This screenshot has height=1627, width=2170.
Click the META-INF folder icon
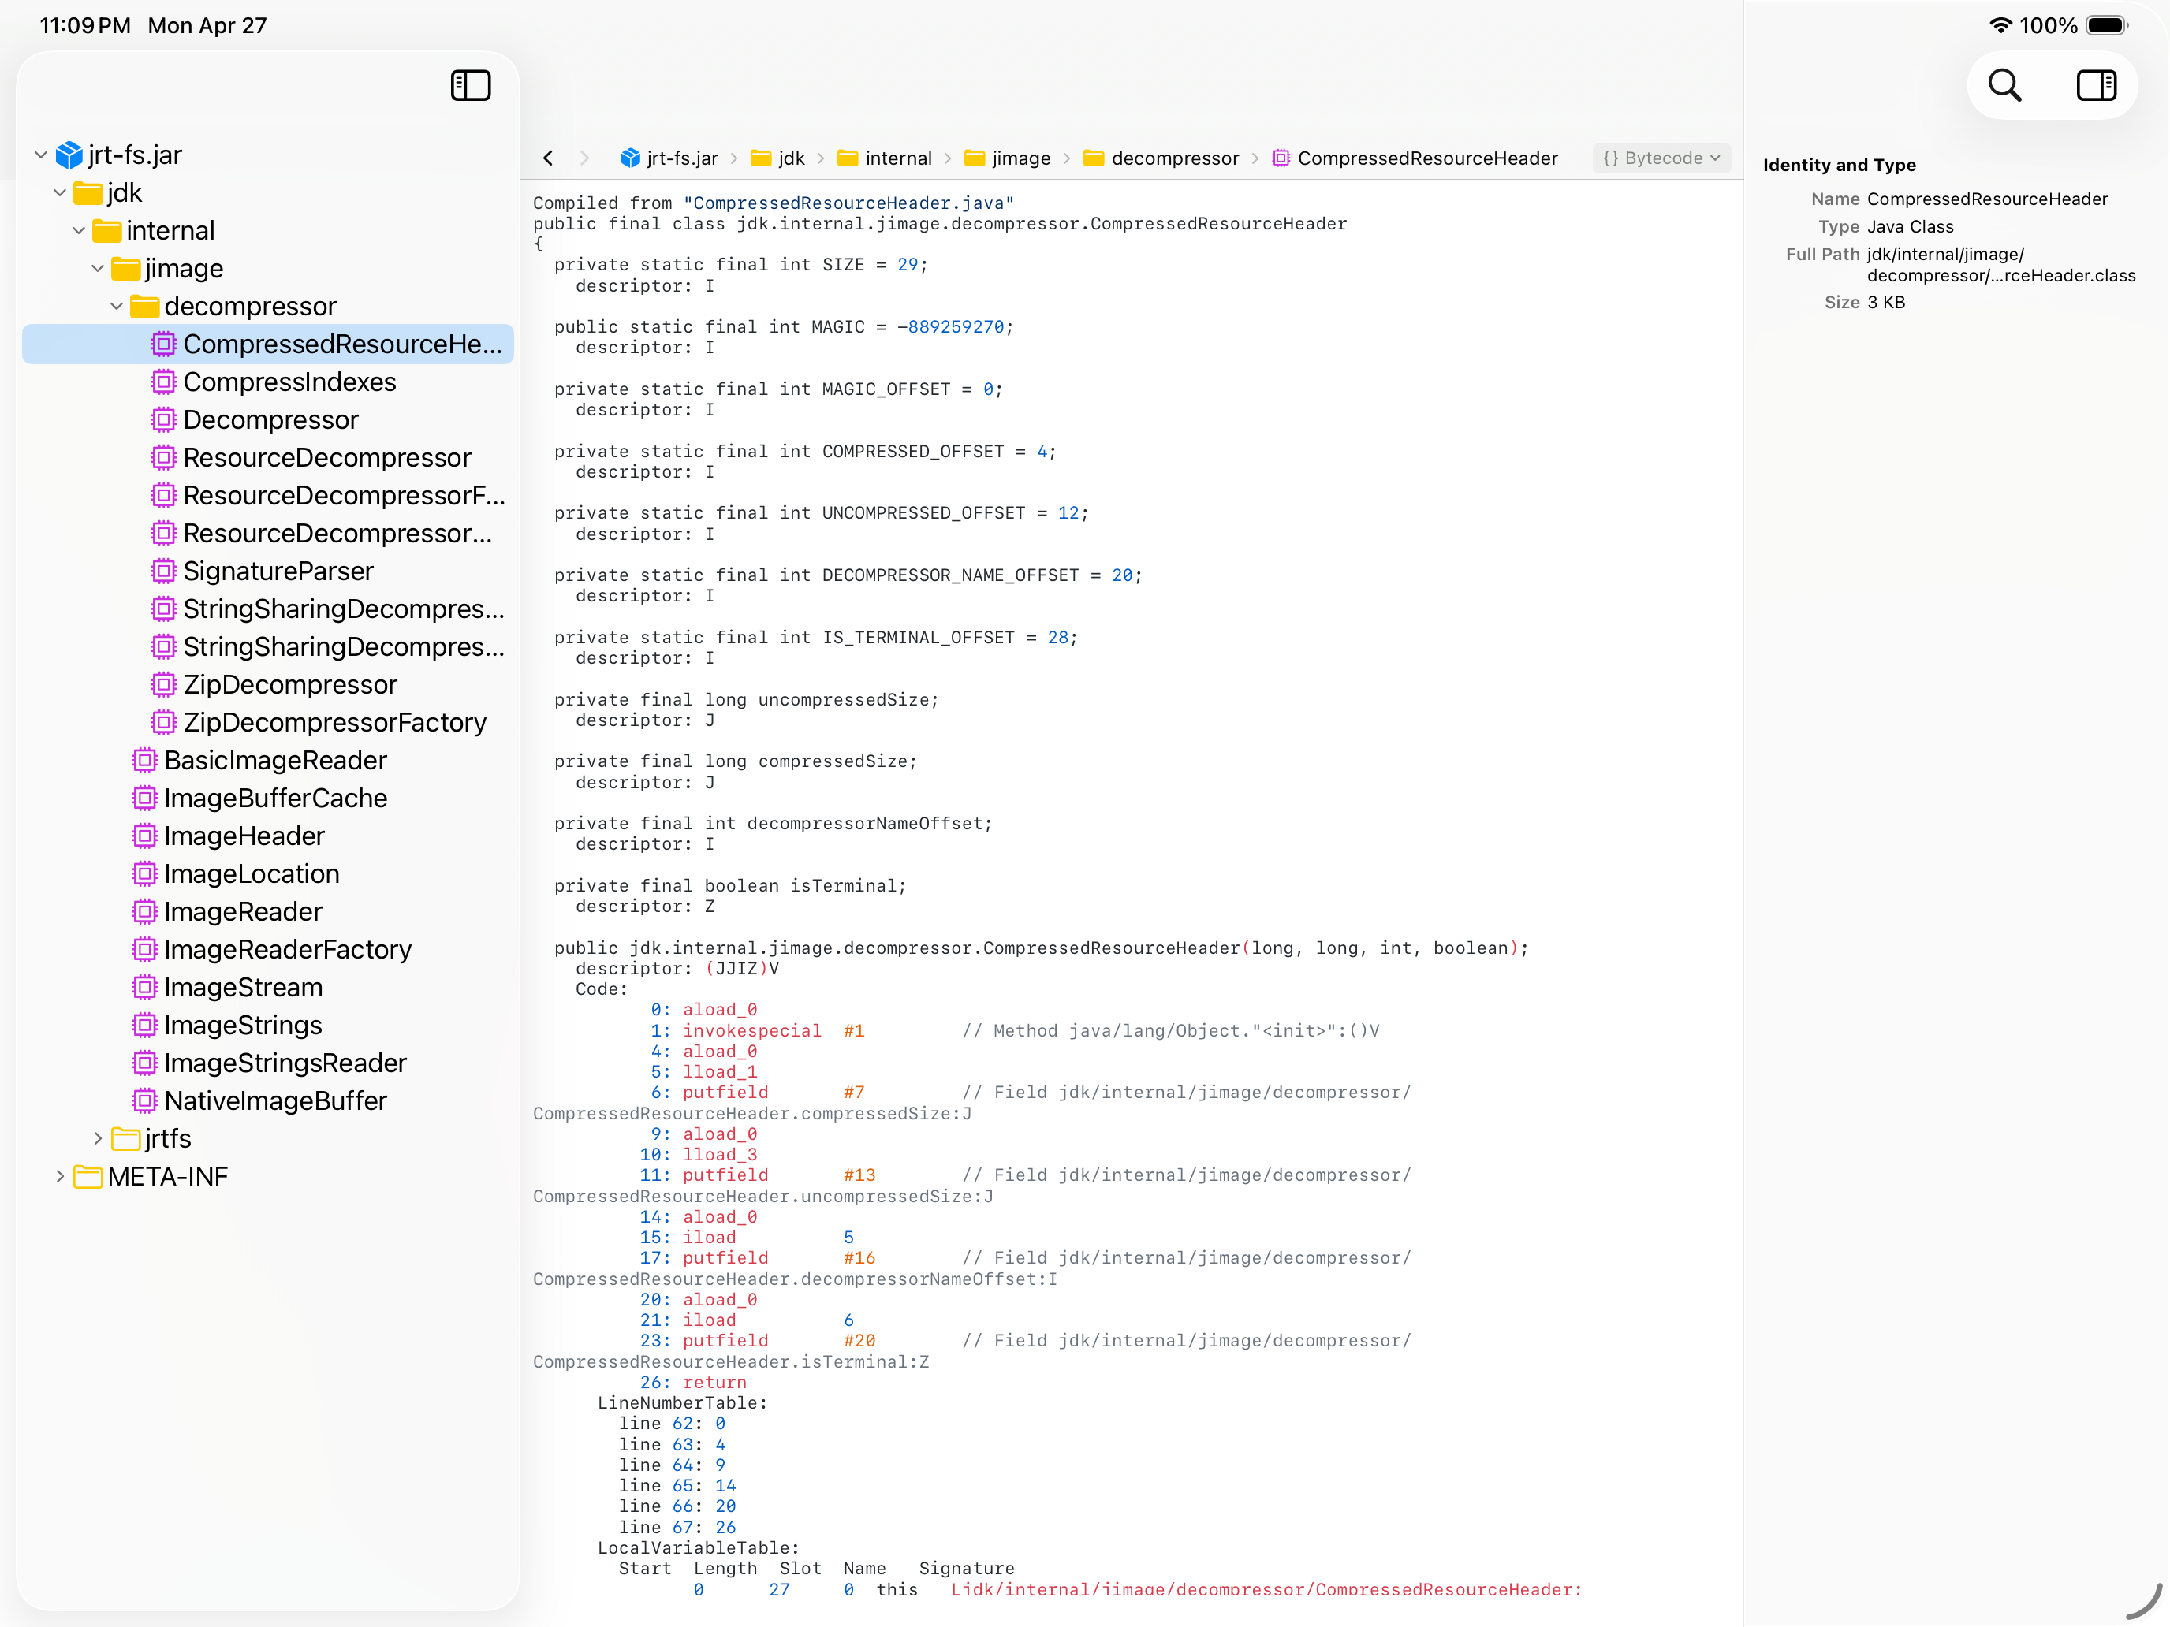[x=88, y=1177]
